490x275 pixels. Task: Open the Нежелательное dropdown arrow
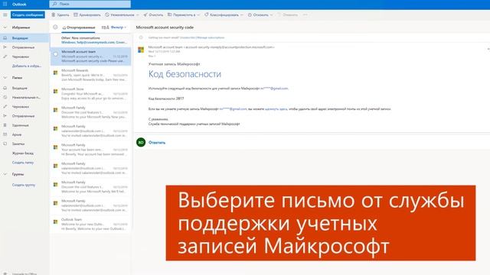pyautogui.click(x=138, y=15)
